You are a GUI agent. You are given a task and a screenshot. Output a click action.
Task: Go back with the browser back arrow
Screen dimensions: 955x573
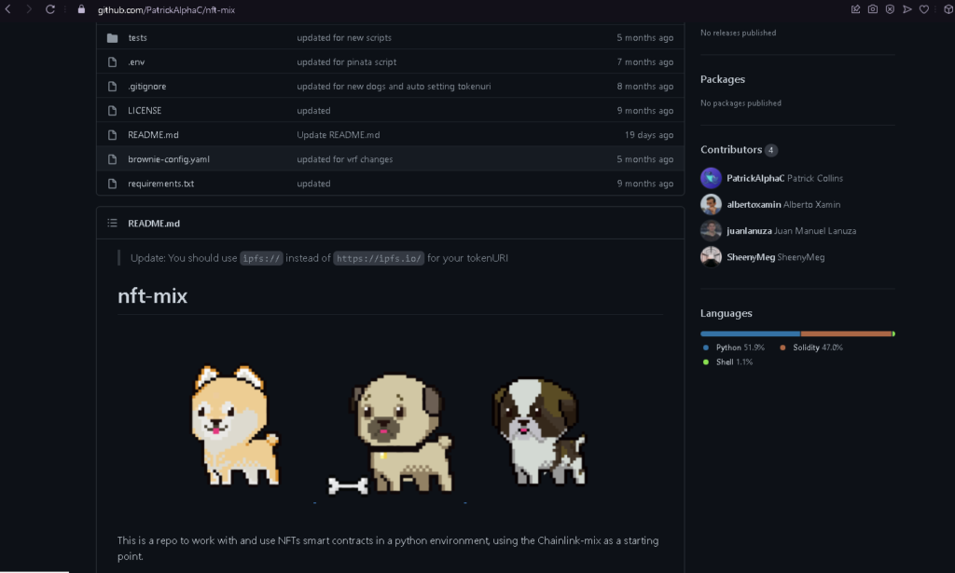(x=7, y=9)
